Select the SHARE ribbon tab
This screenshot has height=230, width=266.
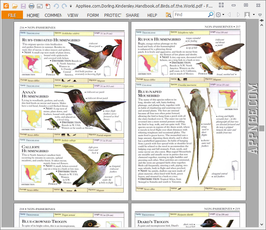click(133, 15)
